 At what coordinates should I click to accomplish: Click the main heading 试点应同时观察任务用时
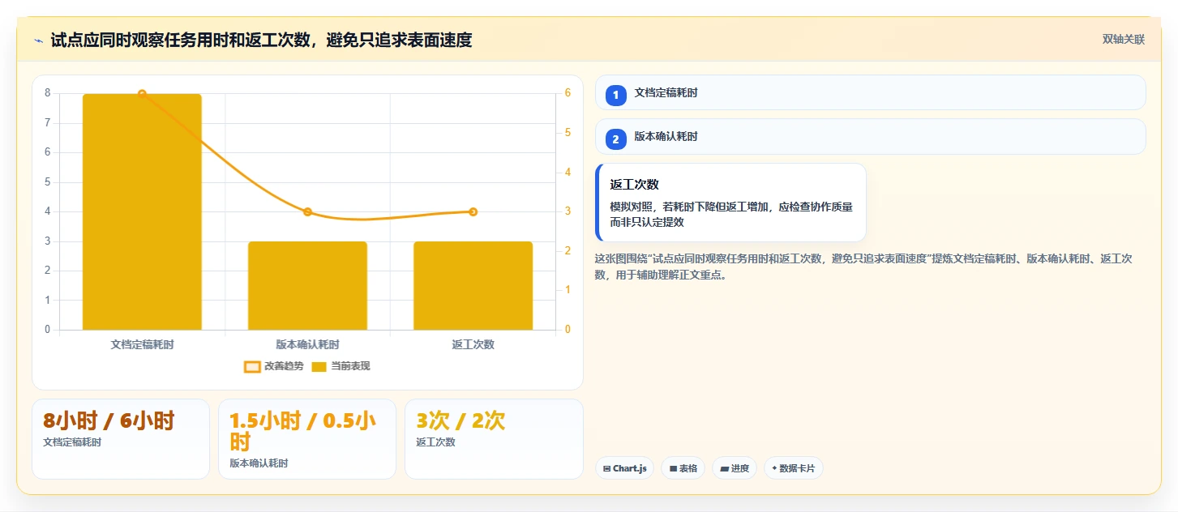(261, 40)
